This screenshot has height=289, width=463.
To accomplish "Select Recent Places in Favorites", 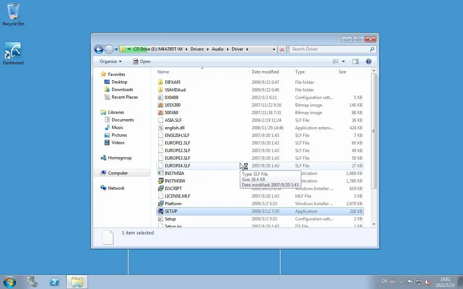I will 125,97.
